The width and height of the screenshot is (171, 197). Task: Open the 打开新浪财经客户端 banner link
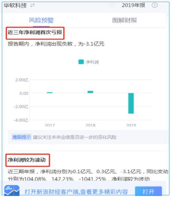(76, 192)
